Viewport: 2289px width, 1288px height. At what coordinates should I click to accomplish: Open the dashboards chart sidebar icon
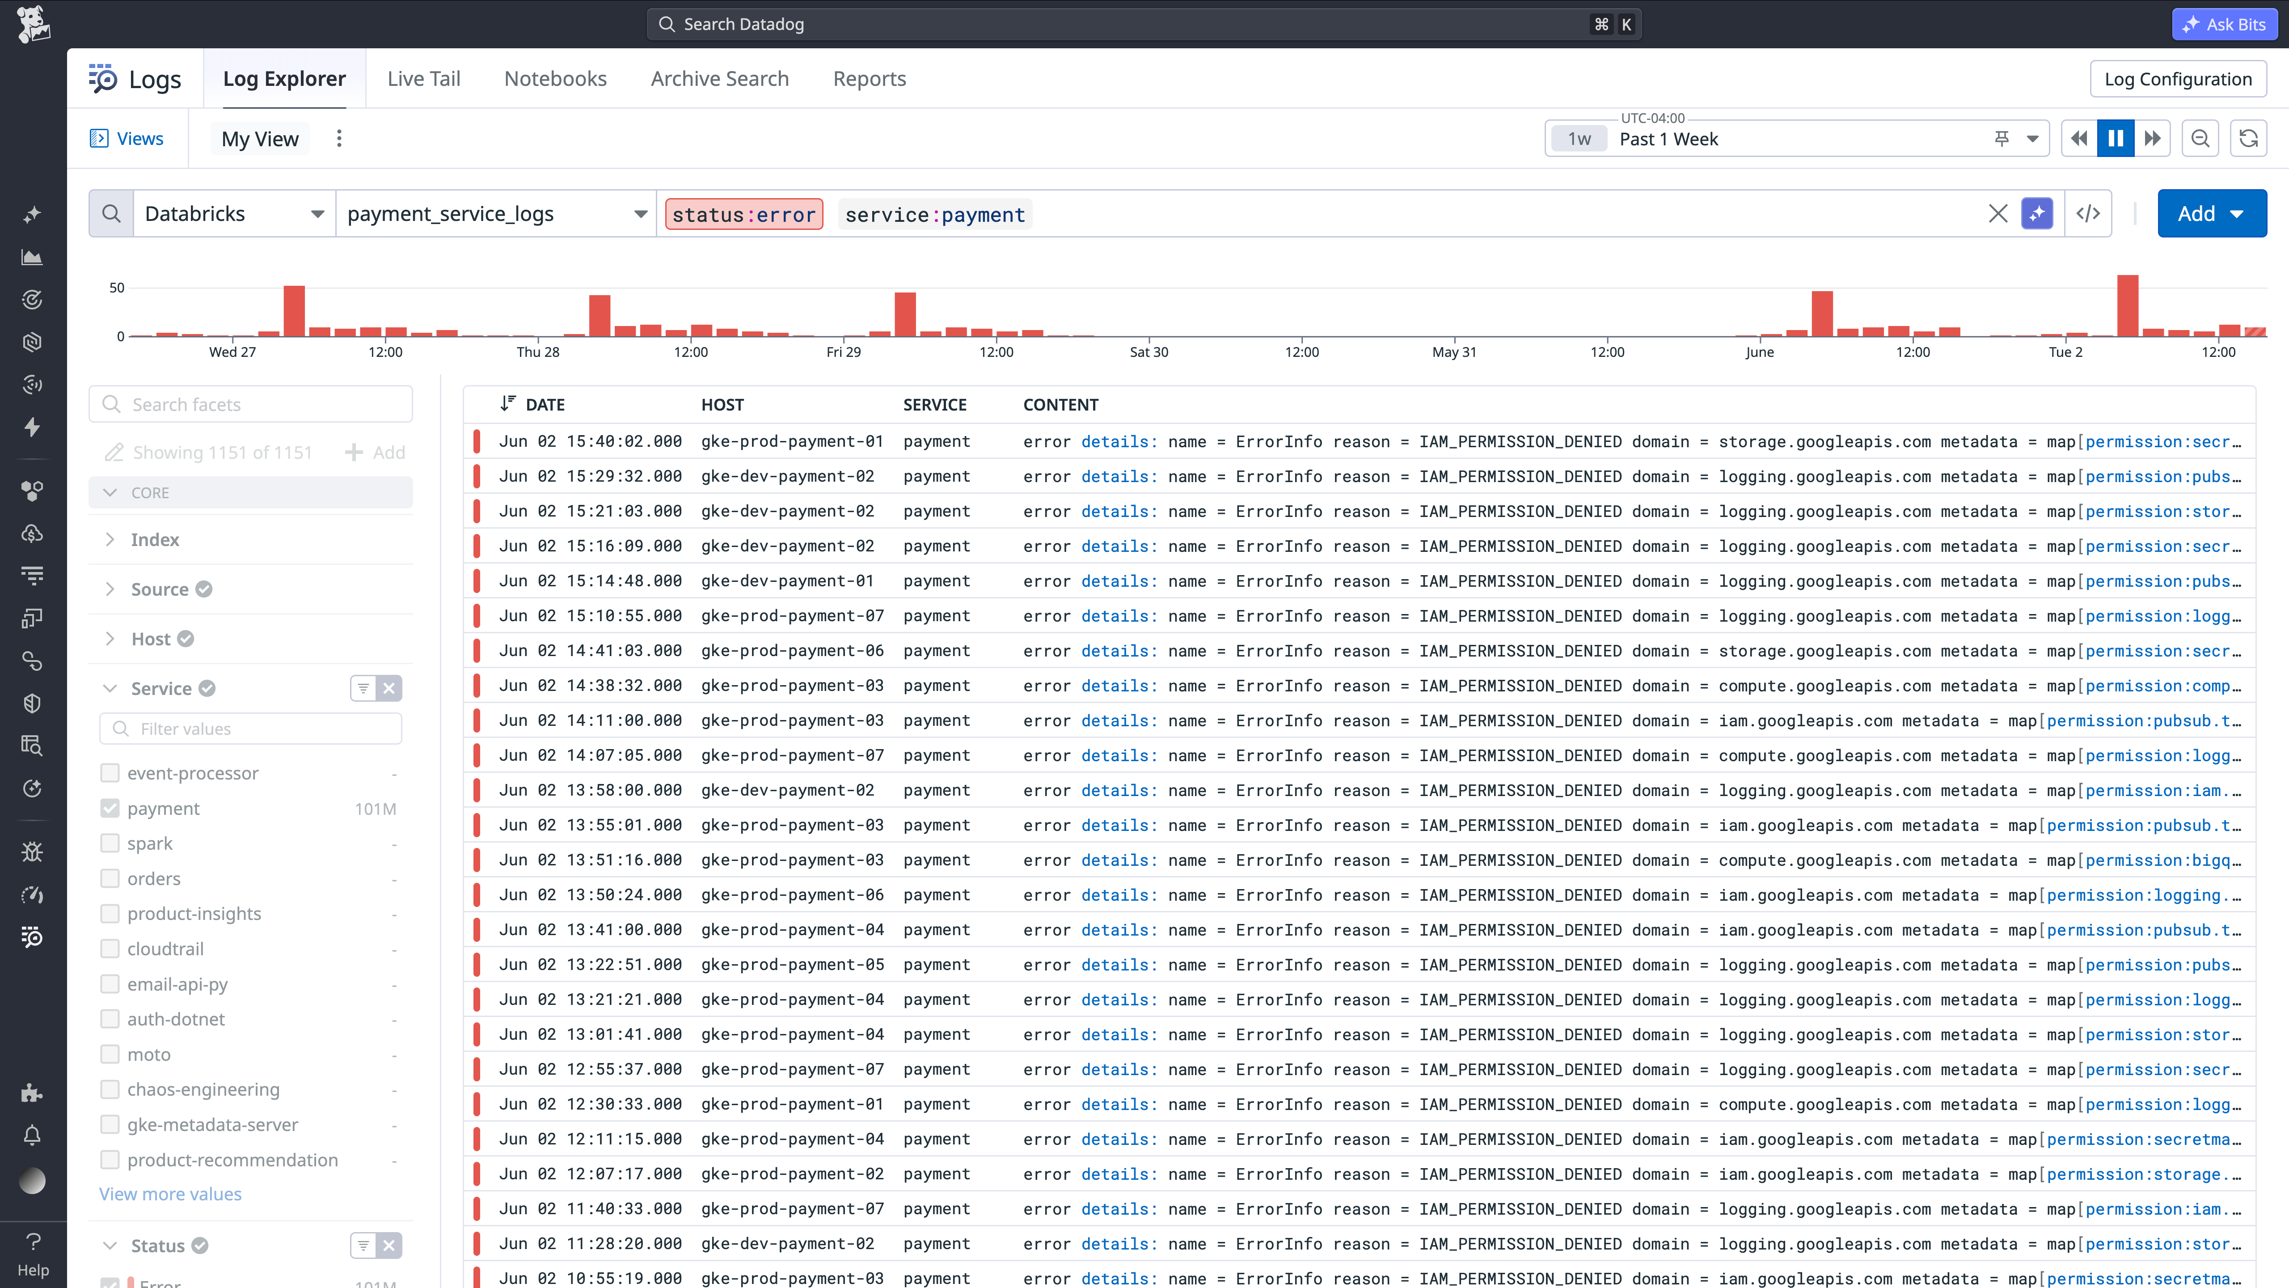[32, 257]
